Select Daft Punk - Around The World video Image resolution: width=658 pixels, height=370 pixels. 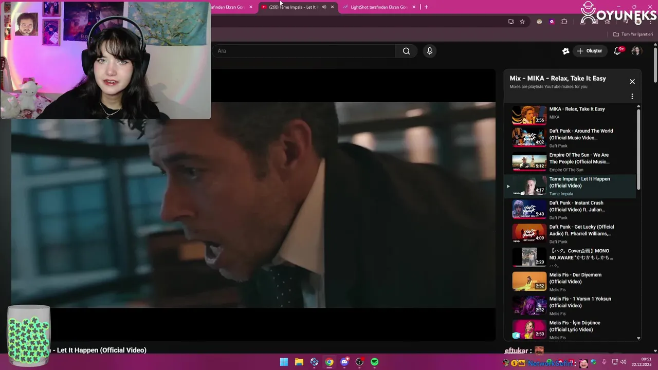pyautogui.click(x=571, y=138)
